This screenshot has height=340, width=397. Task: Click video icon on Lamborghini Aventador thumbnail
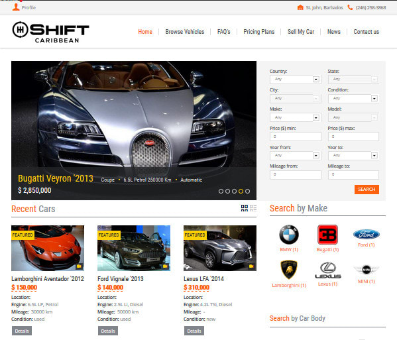click(x=79, y=266)
